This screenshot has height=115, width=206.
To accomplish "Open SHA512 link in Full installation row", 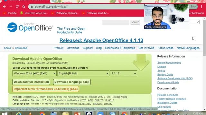I will pos(109,100).
